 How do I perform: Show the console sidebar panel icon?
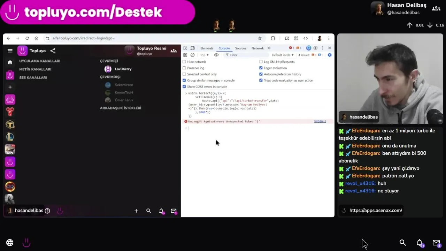185,55
